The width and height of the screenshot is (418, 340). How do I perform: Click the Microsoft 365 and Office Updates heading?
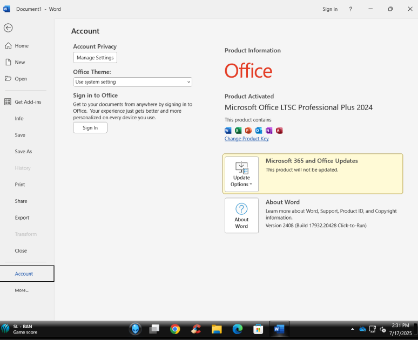pyautogui.click(x=312, y=161)
